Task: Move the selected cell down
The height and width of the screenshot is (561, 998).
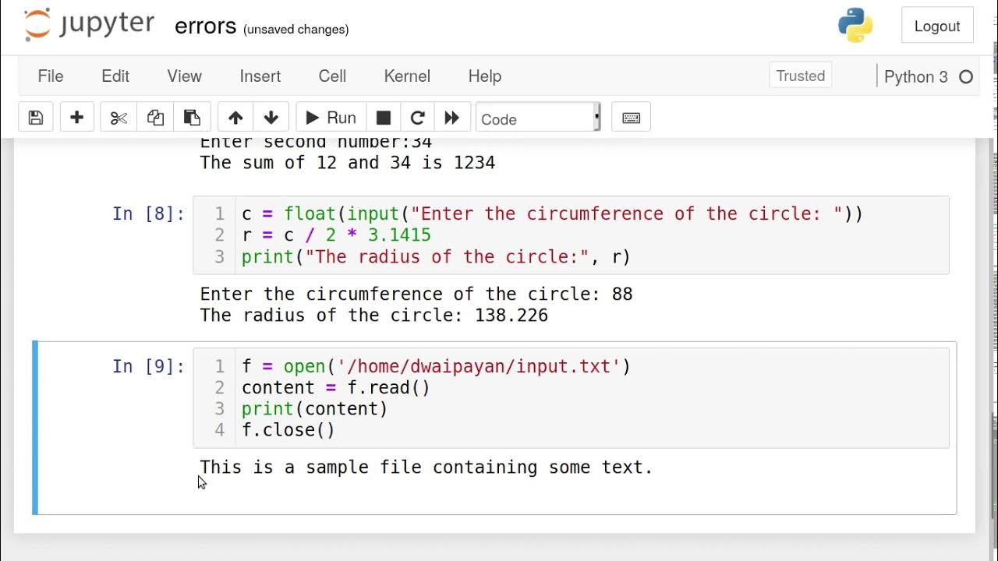Action: pos(271,118)
